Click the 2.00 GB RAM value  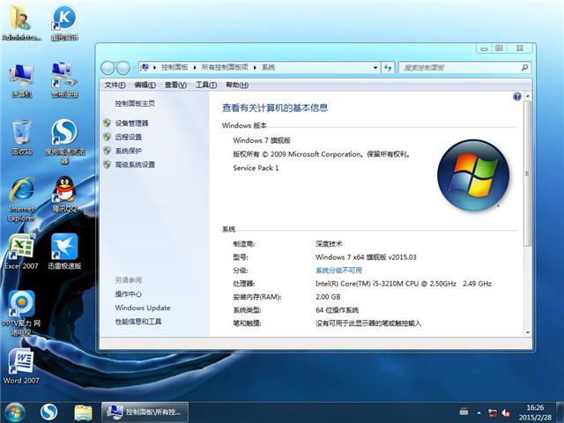pyautogui.click(x=328, y=297)
